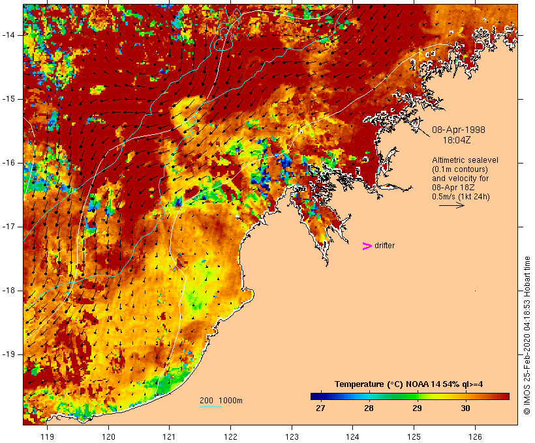Screen dimensions: 535x443
Task: Click the colorbar value 29
Action: (x=417, y=408)
